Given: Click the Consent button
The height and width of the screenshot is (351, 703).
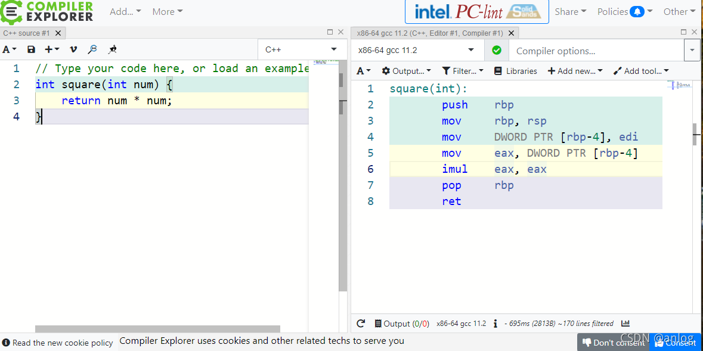Looking at the screenshot, I should tap(676, 343).
